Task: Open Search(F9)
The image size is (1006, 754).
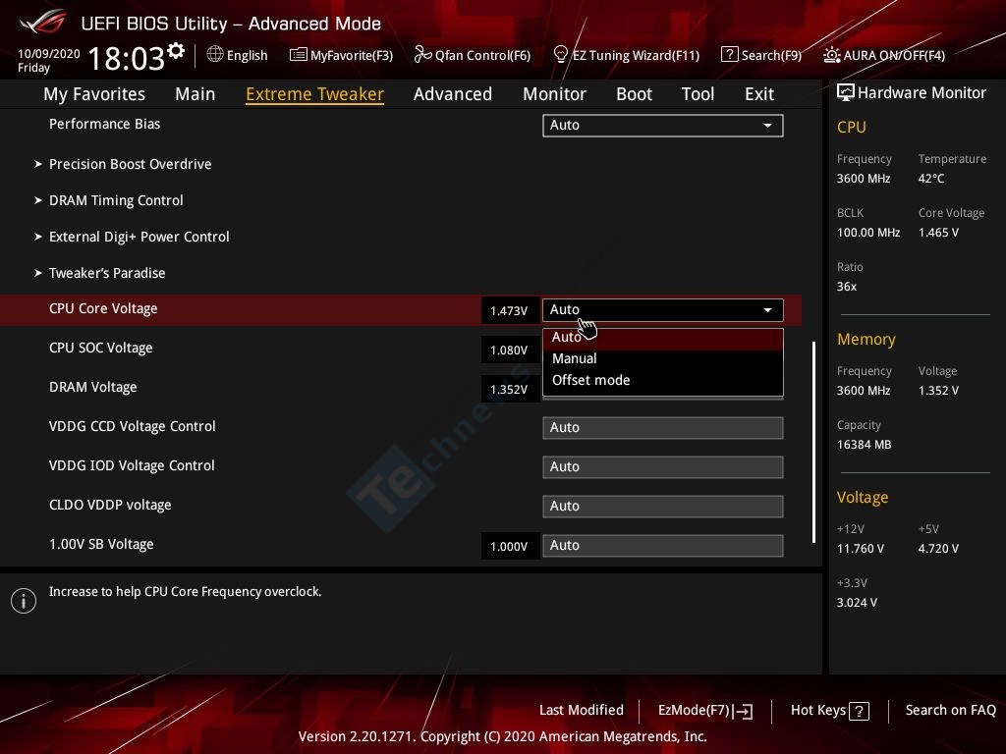Action: [761, 55]
